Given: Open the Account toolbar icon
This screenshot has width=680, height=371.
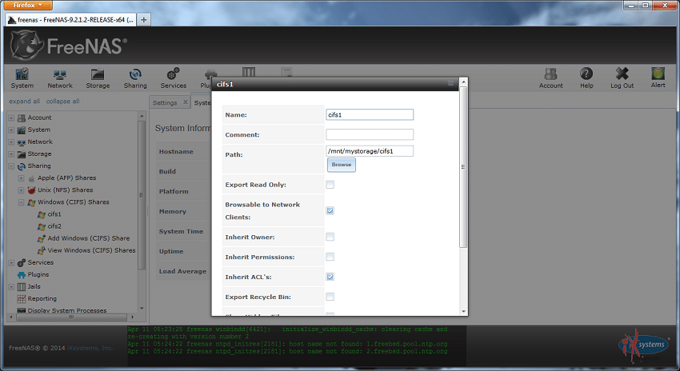Looking at the screenshot, I should pos(550,78).
